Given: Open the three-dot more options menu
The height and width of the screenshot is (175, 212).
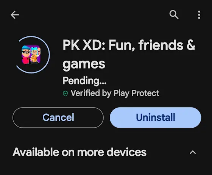Looking at the screenshot, I should [x=199, y=15].
